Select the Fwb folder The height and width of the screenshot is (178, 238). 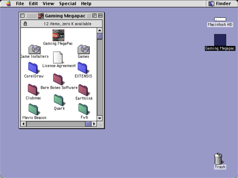click(x=83, y=109)
